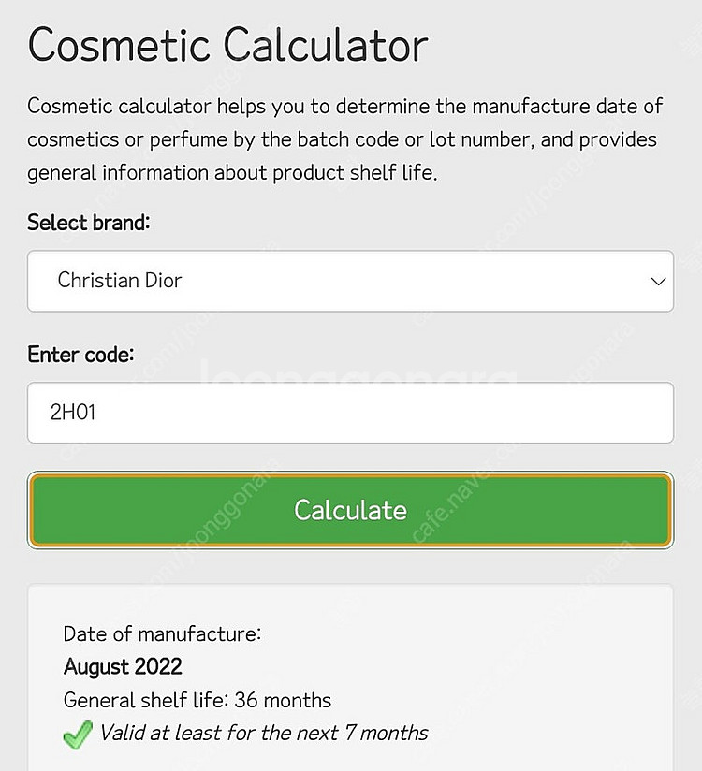Click the '2H01' text inside the code box

(73, 412)
